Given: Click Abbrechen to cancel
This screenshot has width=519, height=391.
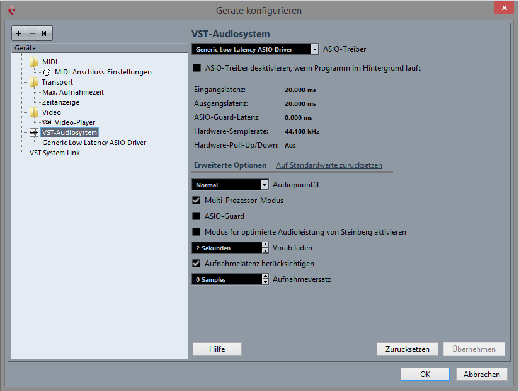Looking at the screenshot, I should click(x=482, y=375).
